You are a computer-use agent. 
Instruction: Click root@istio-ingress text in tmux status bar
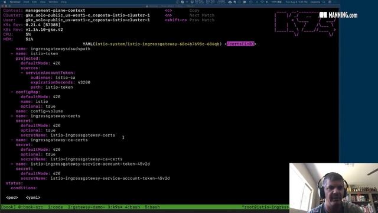[265, 207]
